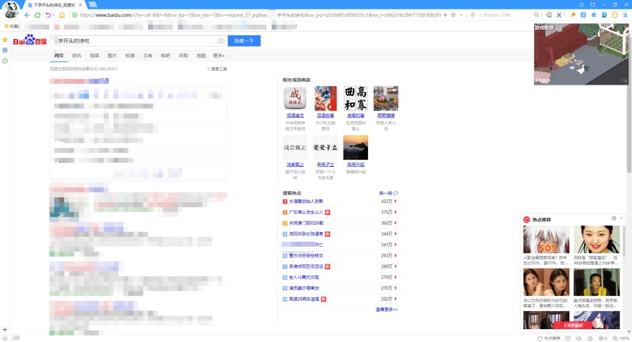Image resolution: width=632 pixels, height=342 pixels.
Task: Open hot search 老人斗舞式文骂
Action: tap(304, 277)
